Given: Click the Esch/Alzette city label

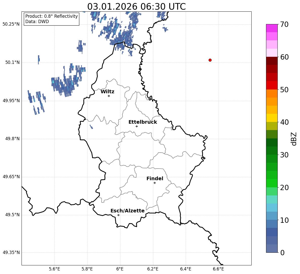Looking at the screenshot, I should [127, 211].
